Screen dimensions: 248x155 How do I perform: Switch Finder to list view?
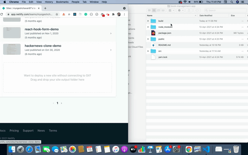pyautogui.click(x=154, y=11)
